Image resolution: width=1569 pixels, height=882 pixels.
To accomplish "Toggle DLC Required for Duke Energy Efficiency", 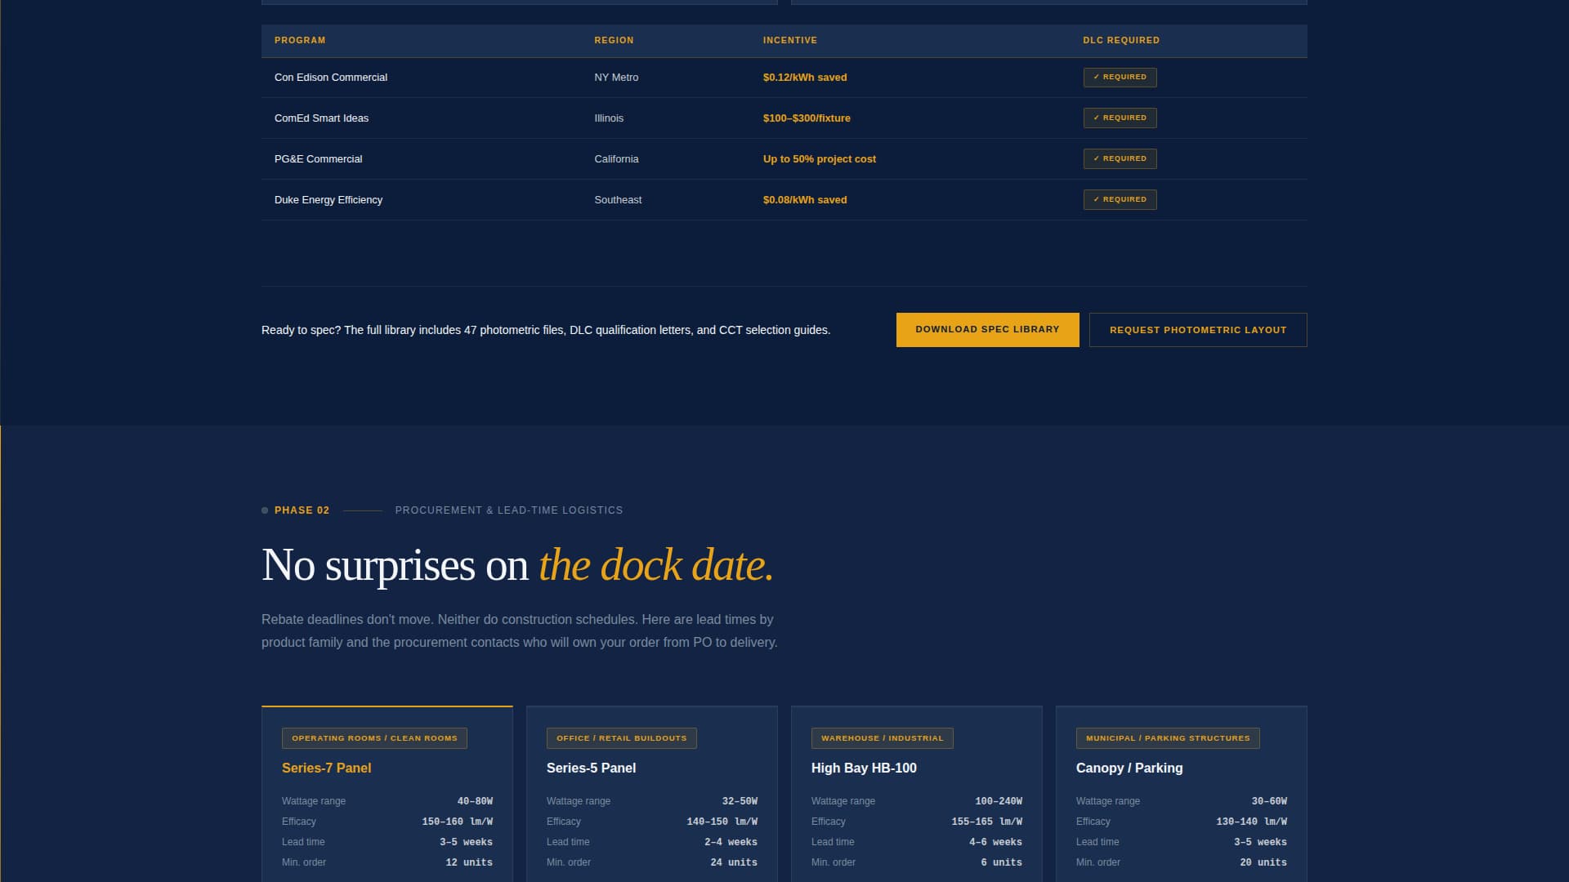I will pos(1120,199).
